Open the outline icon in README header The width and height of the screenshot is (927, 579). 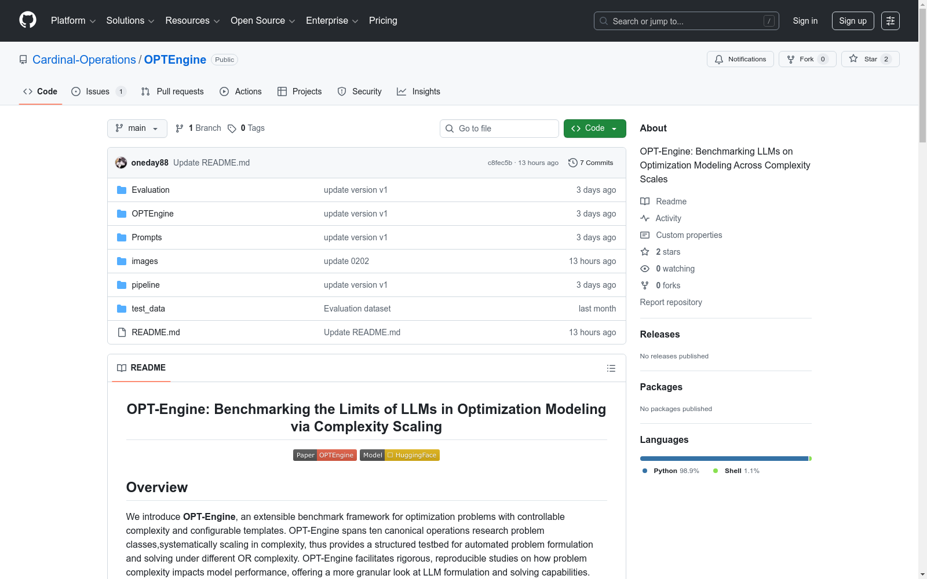click(x=611, y=368)
